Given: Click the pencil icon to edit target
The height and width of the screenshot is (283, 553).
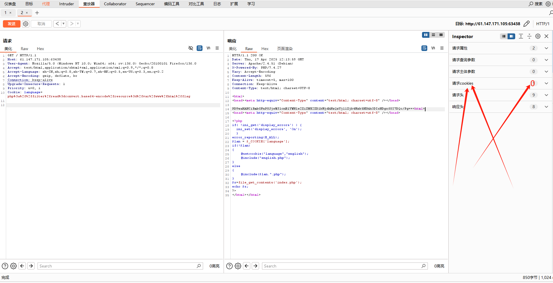Looking at the screenshot, I should click(x=526, y=24).
